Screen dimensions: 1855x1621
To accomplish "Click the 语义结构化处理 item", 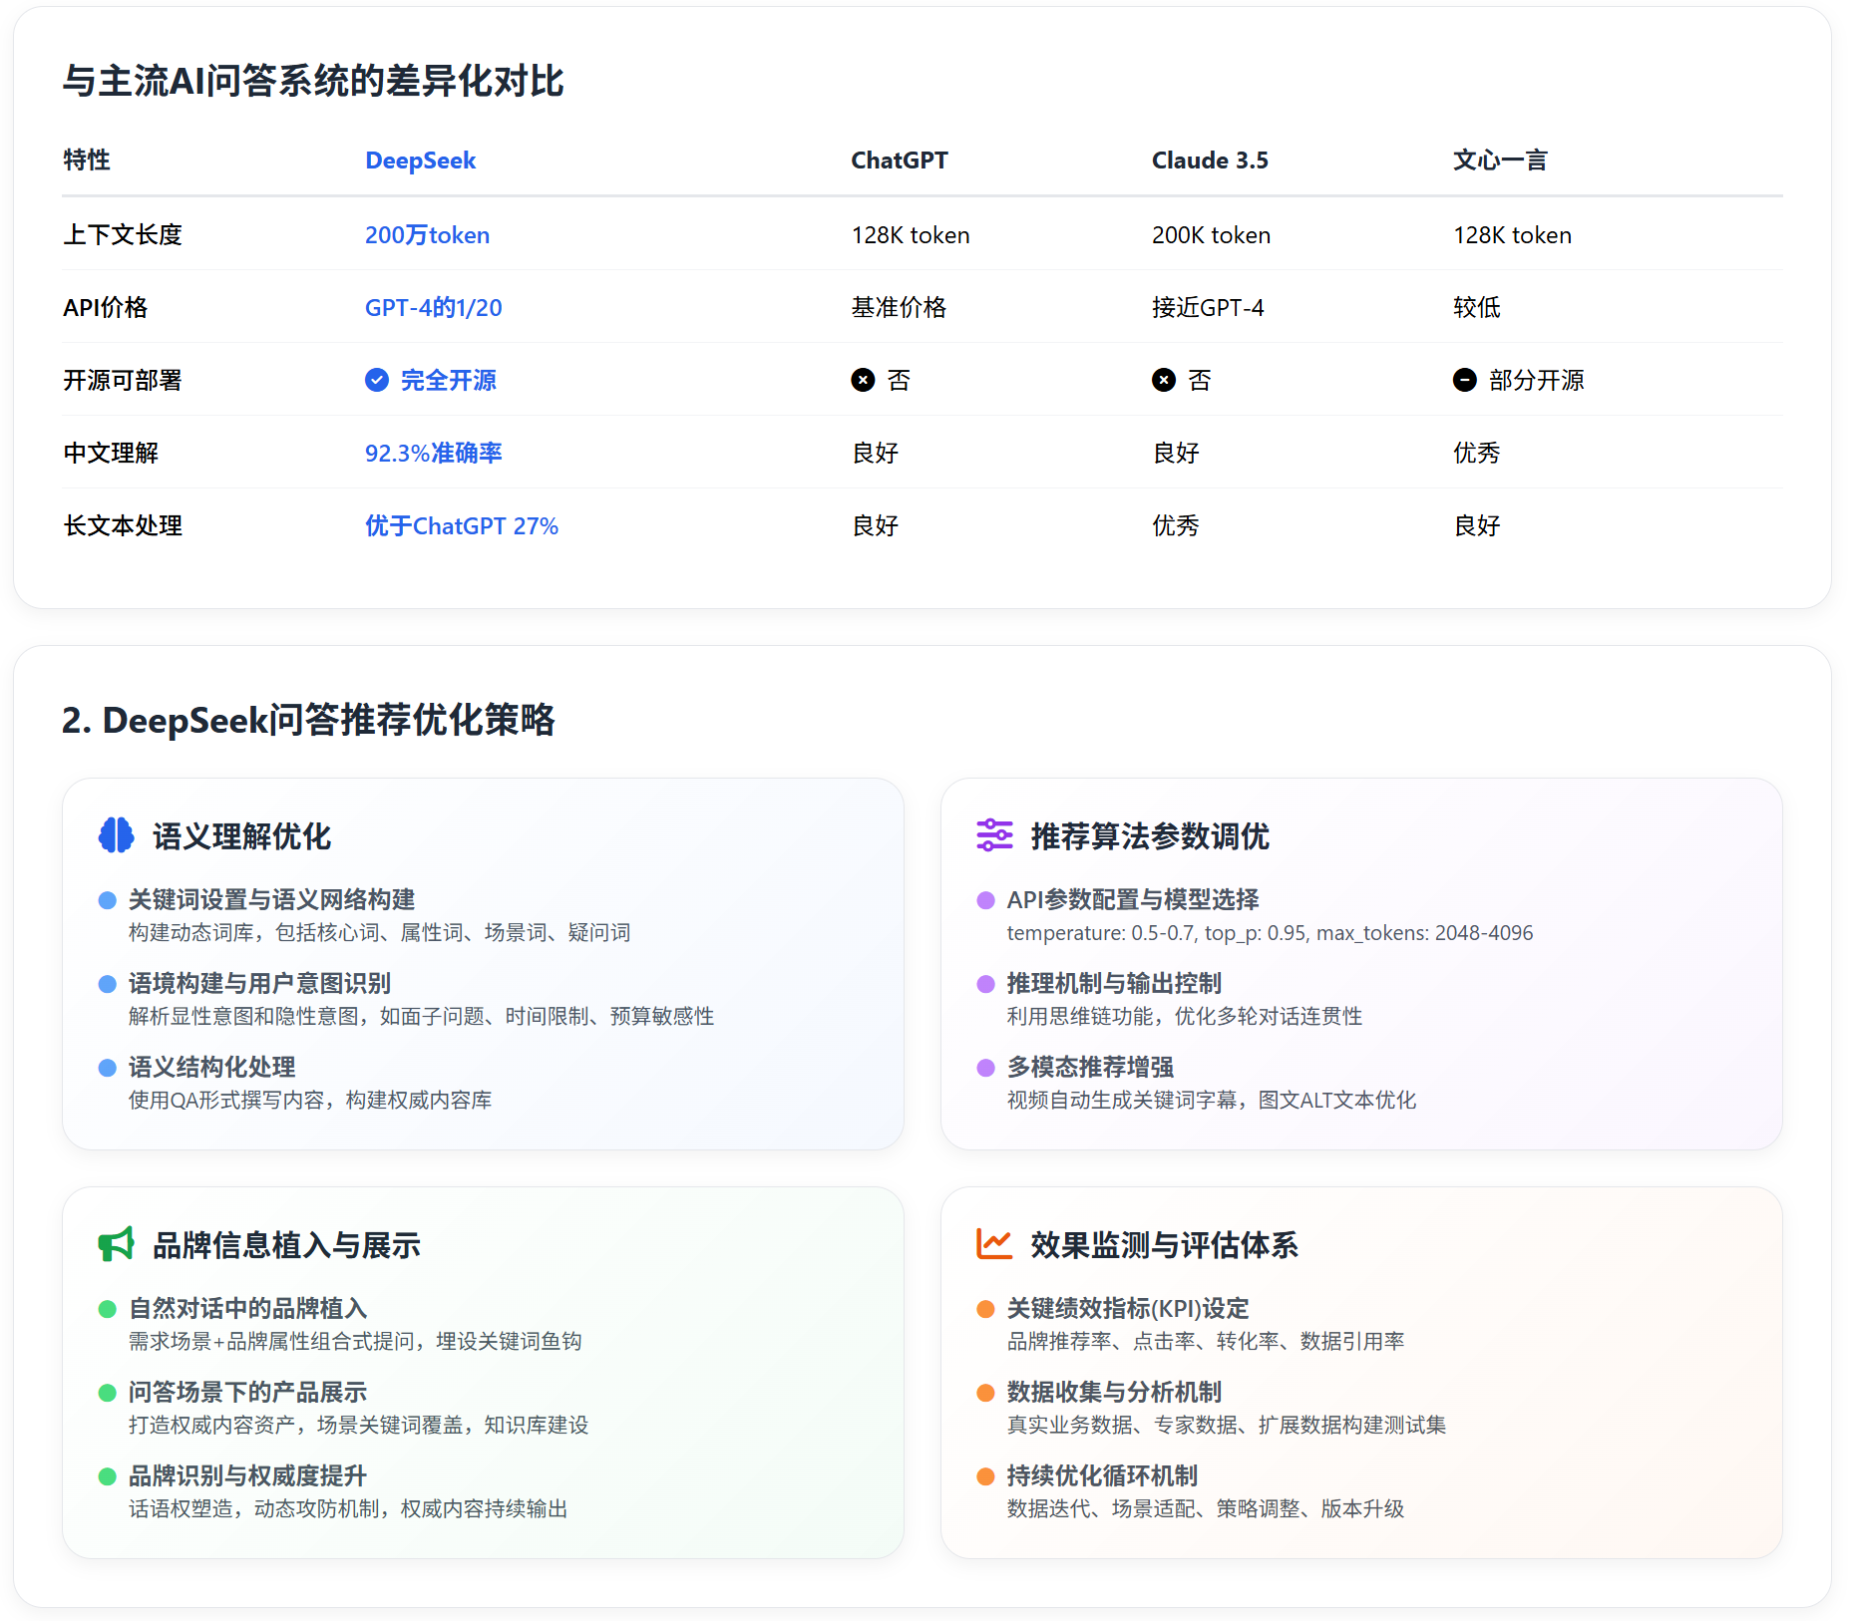I will (x=211, y=1067).
